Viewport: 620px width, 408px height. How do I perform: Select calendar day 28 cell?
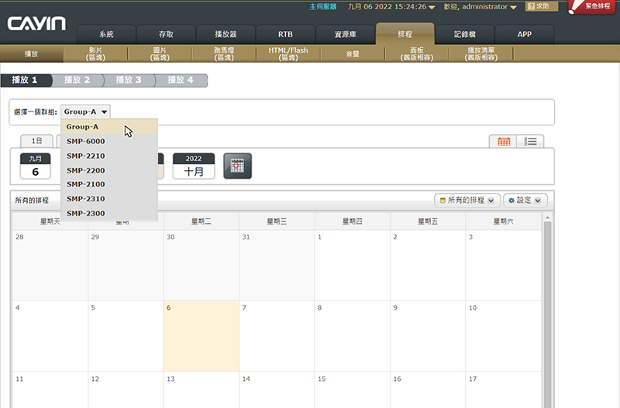coord(50,266)
